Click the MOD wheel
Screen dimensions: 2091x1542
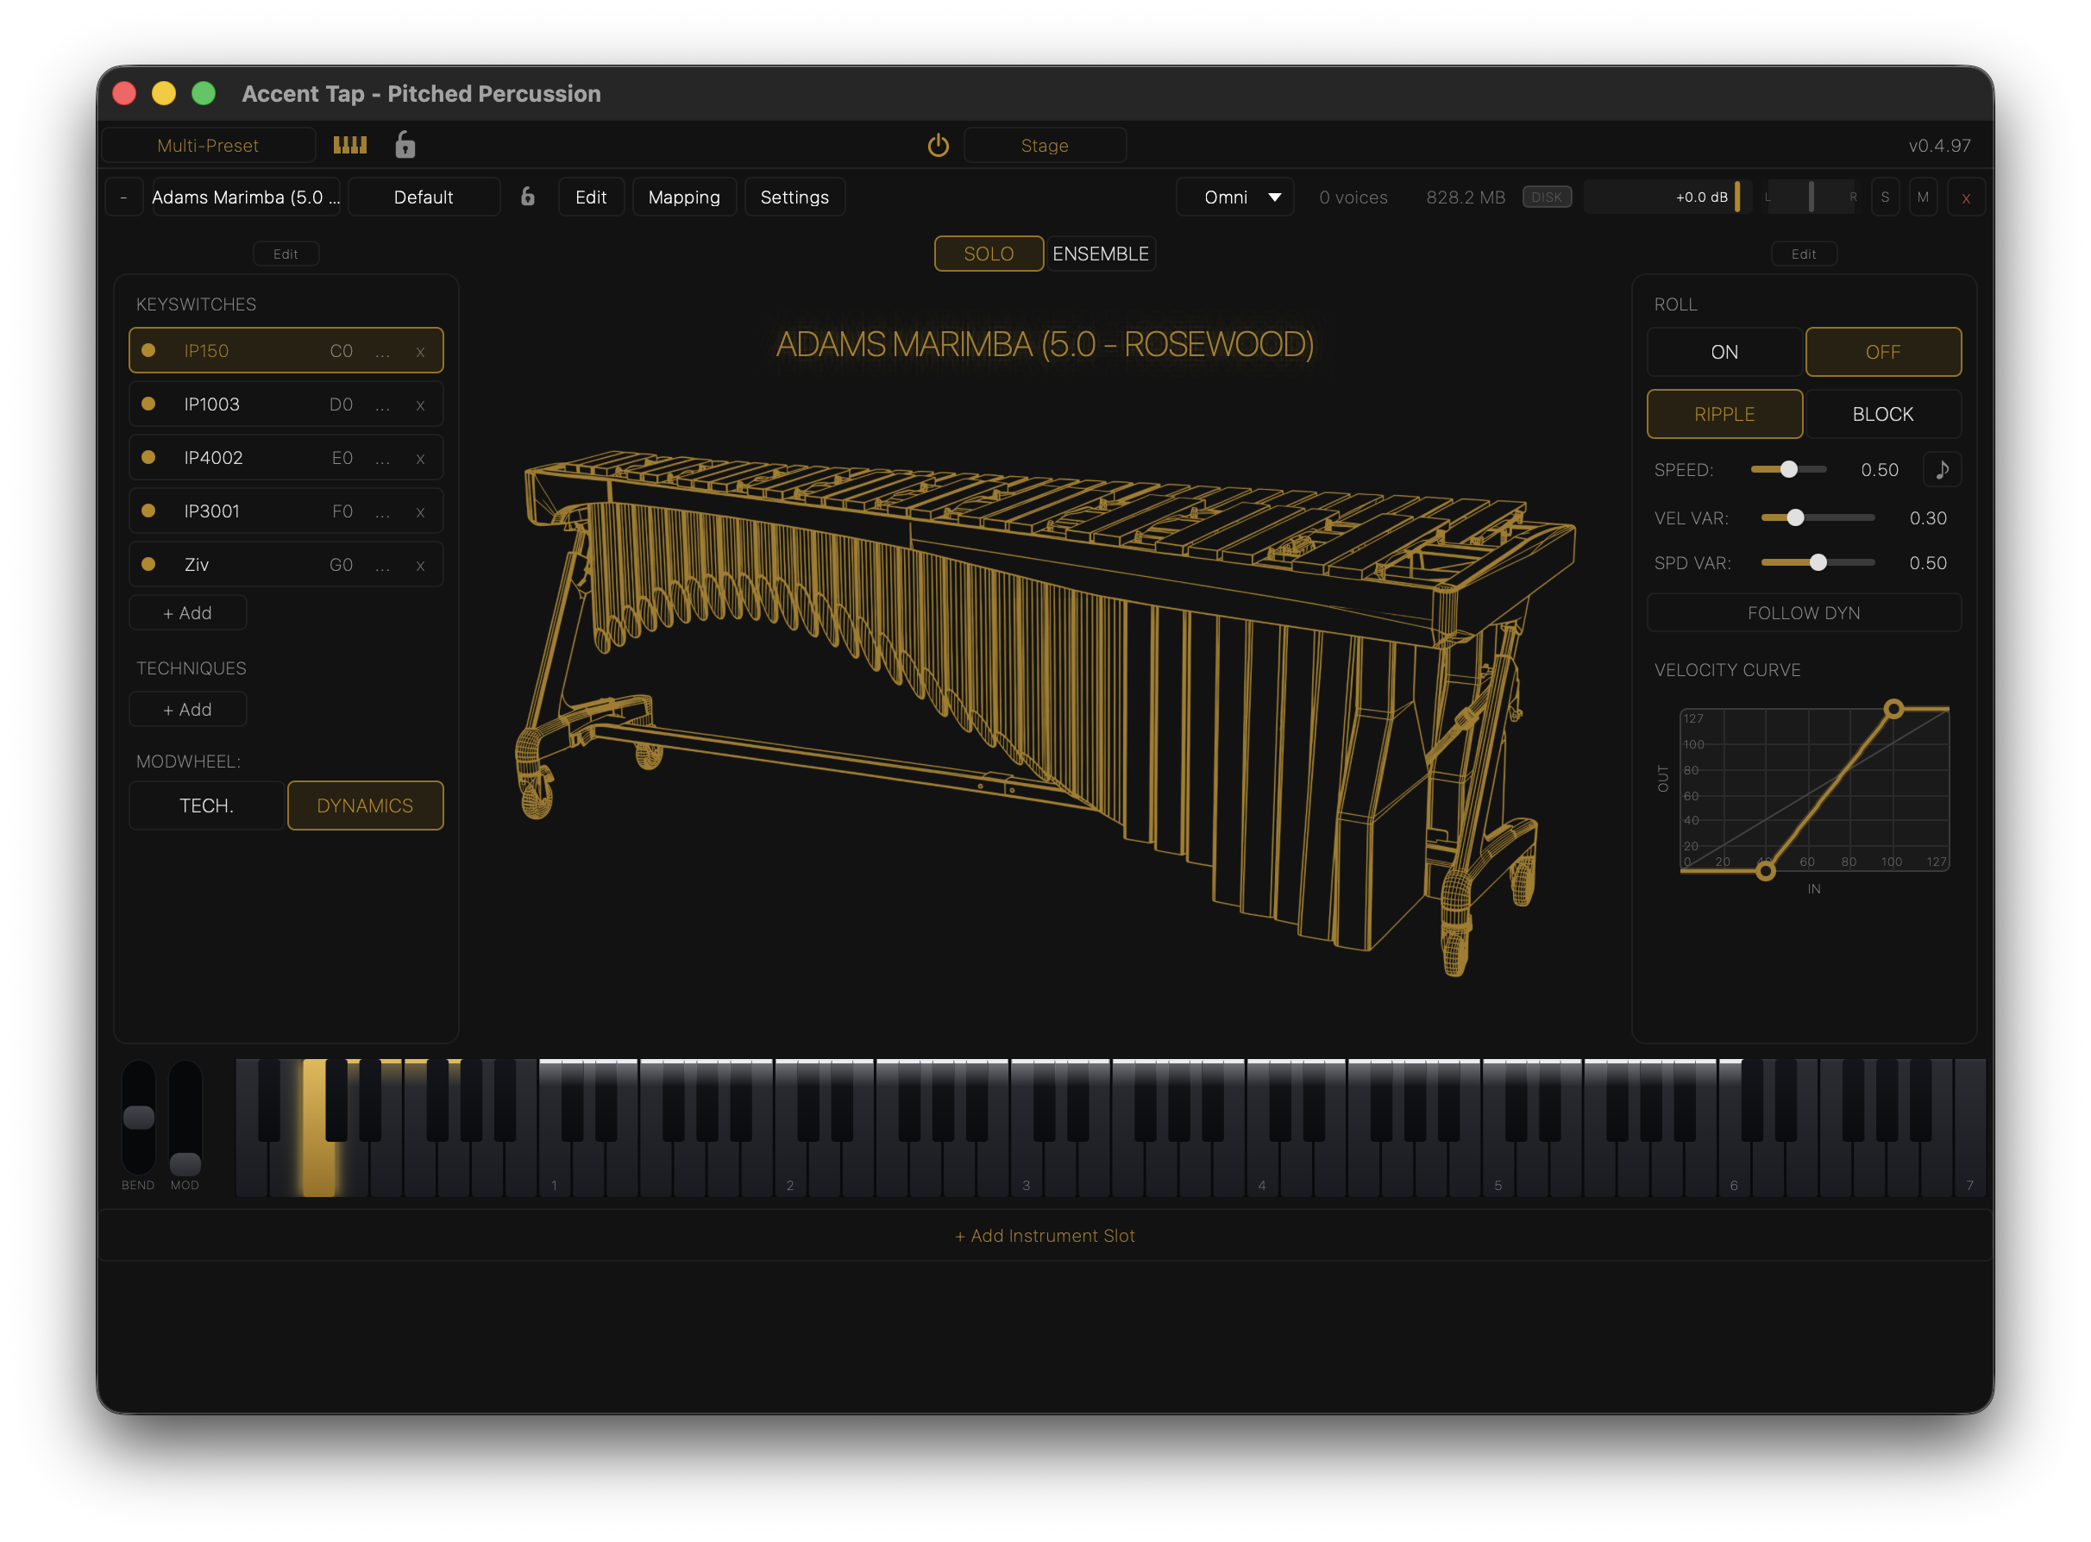pos(185,1119)
